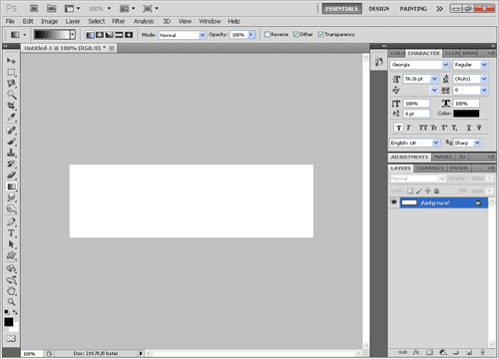
Task: Select the Horizontal Type tool
Action: (11, 233)
